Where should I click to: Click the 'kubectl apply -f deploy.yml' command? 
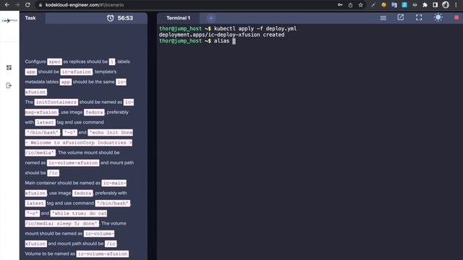pyautogui.click(x=255, y=29)
